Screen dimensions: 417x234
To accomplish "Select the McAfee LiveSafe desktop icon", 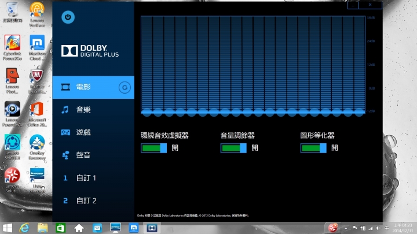I will pyautogui.click(x=37, y=81).
